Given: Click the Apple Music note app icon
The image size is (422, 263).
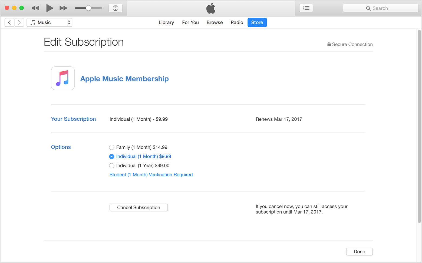Looking at the screenshot, I should [63, 78].
